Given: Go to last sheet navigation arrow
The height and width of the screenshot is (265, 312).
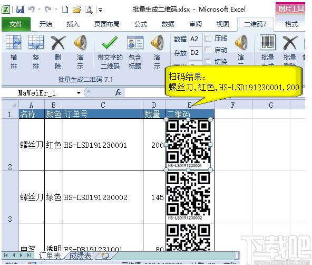Looking at the screenshot, I should 29,255.
